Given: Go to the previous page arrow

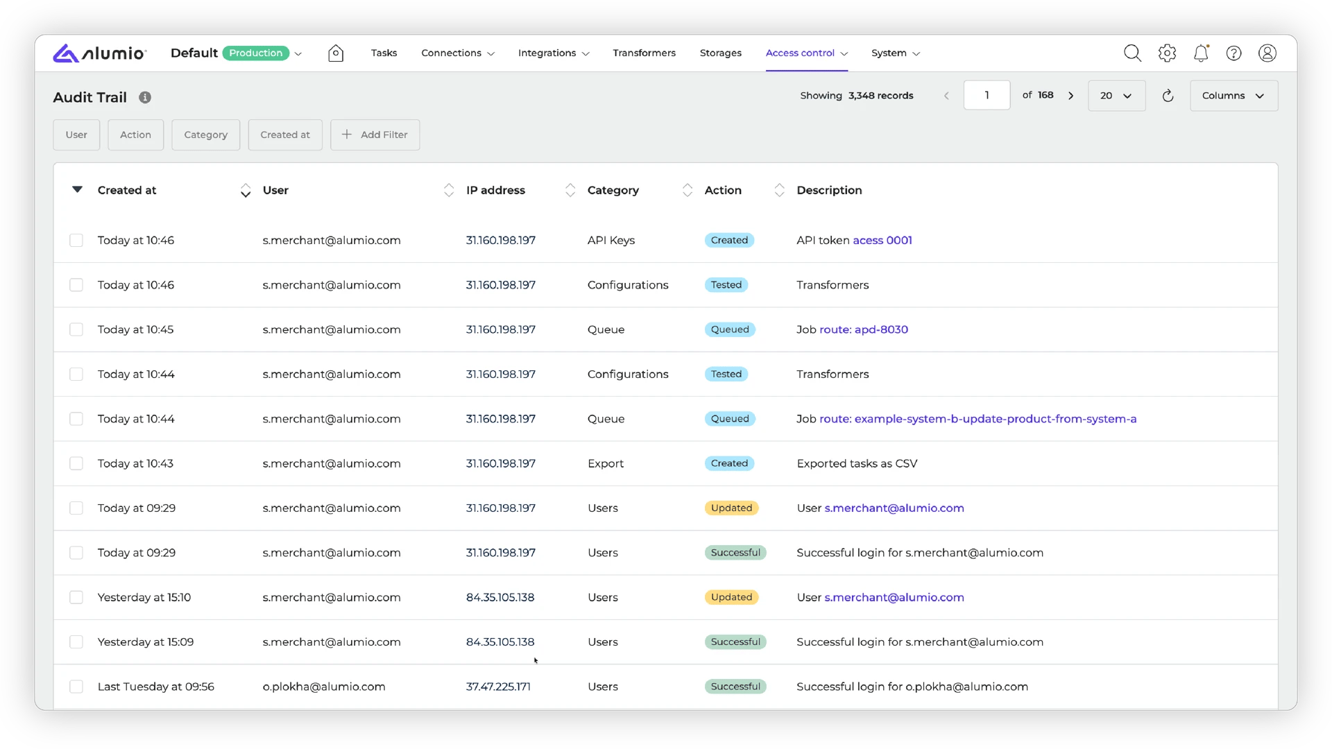Looking at the screenshot, I should coord(946,96).
